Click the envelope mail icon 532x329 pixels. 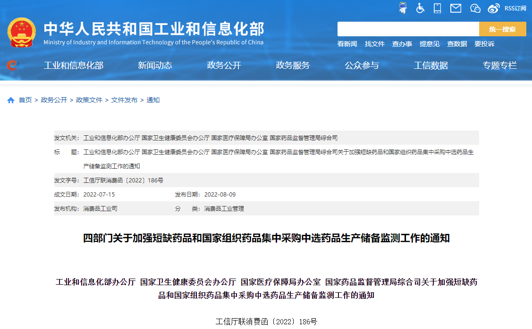click(456, 8)
